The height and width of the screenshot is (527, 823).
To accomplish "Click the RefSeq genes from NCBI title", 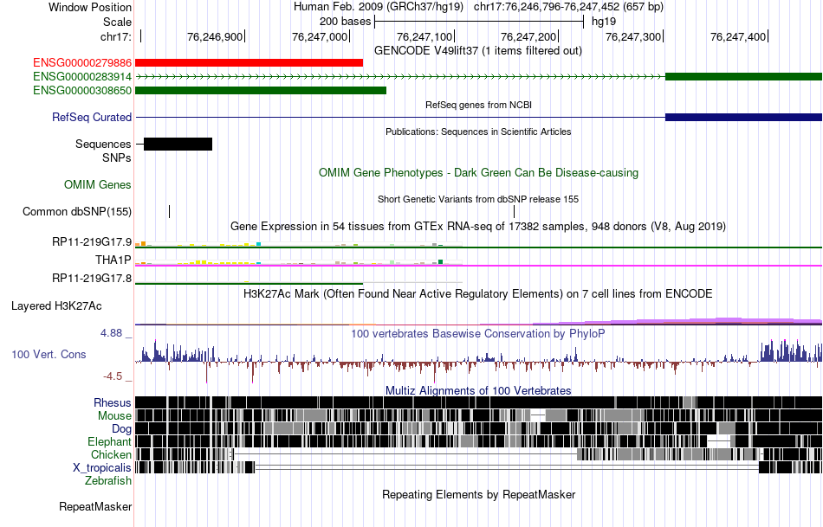I will pos(478,105).
